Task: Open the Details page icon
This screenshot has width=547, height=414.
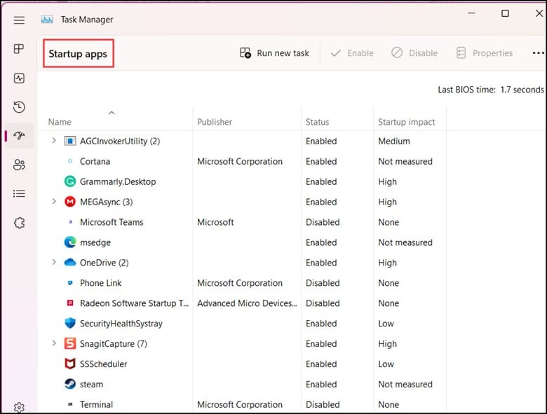Action: pos(19,193)
